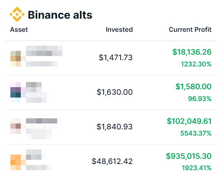The width and height of the screenshot is (224, 183).
Task: Click the $935,015.30 profit value
Action: 189,156
